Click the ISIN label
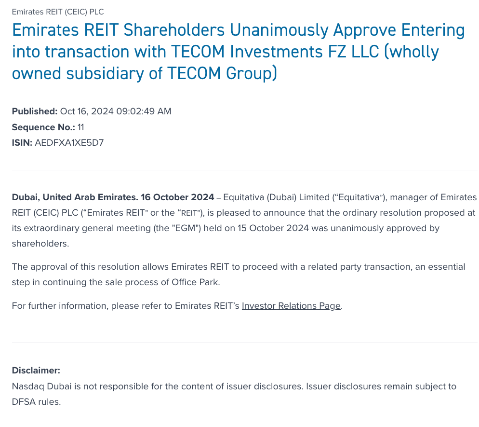 click(x=22, y=143)
